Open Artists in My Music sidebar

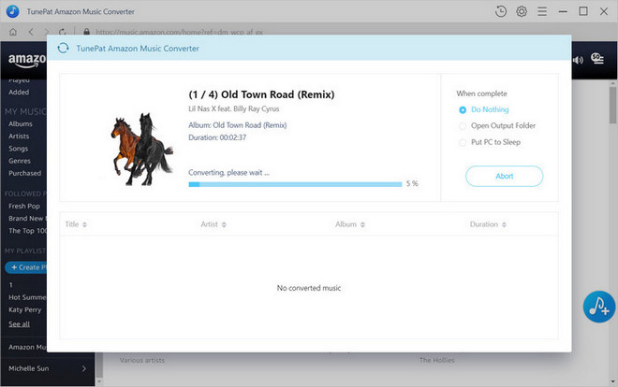point(19,136)
